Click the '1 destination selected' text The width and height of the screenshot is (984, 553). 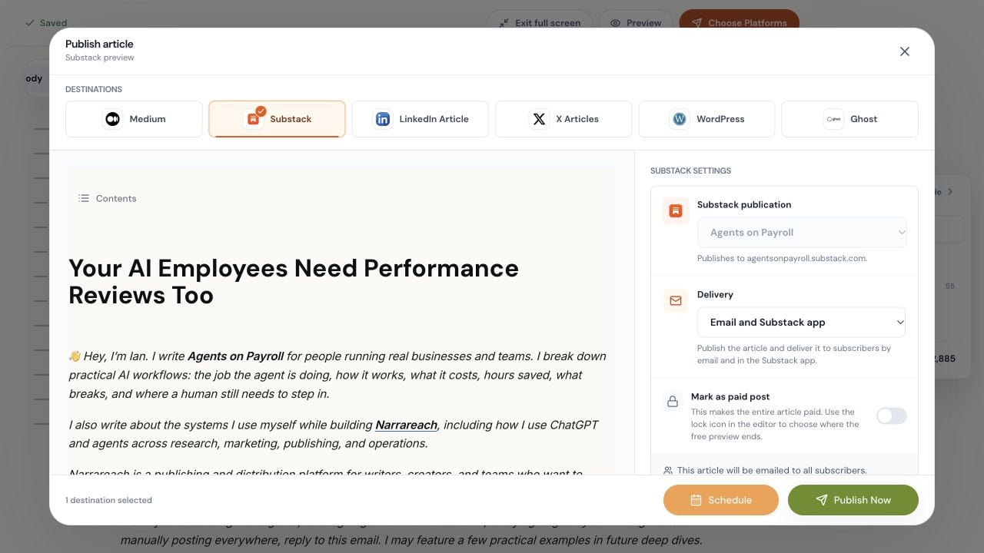tap(109, 500)
